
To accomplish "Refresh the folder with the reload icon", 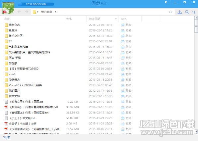I will coord(171,12).
